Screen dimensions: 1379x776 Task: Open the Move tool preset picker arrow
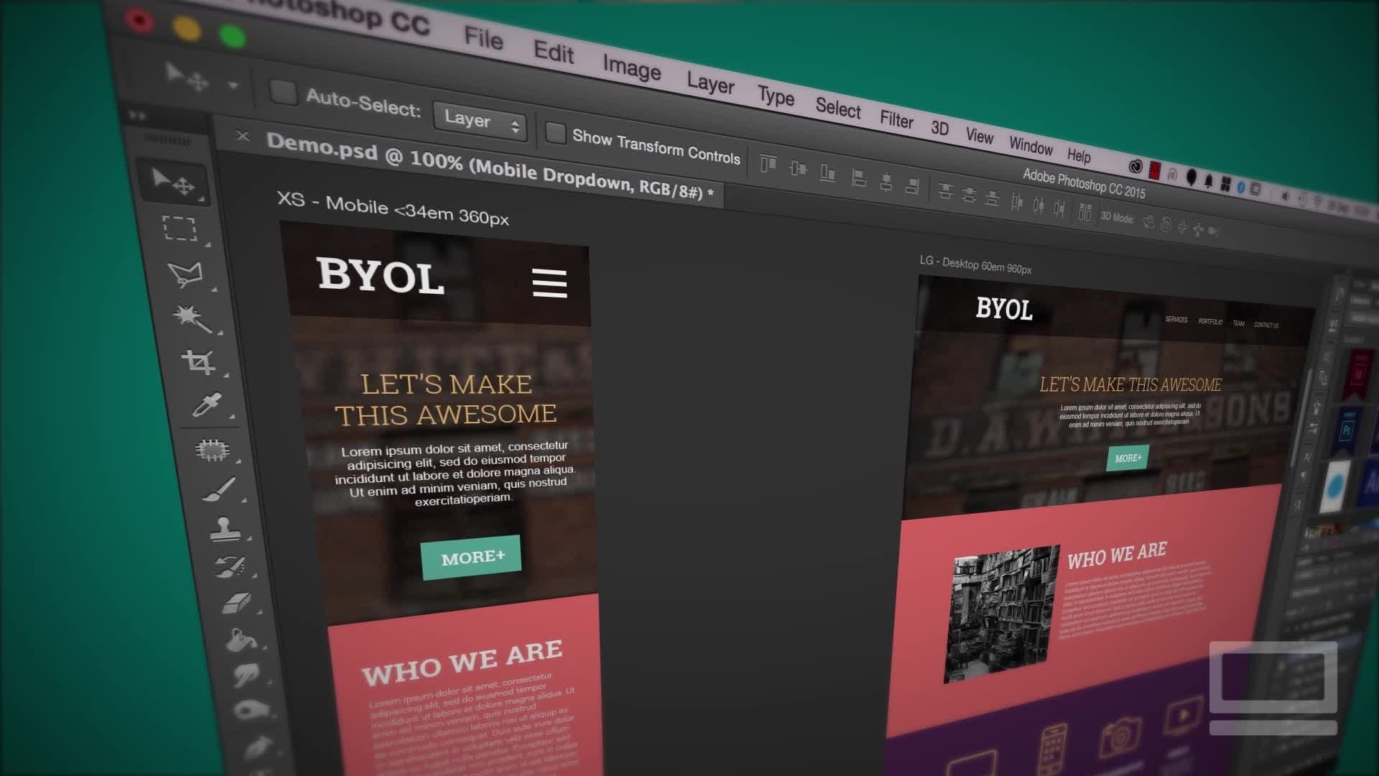click(x=233, y=85)
